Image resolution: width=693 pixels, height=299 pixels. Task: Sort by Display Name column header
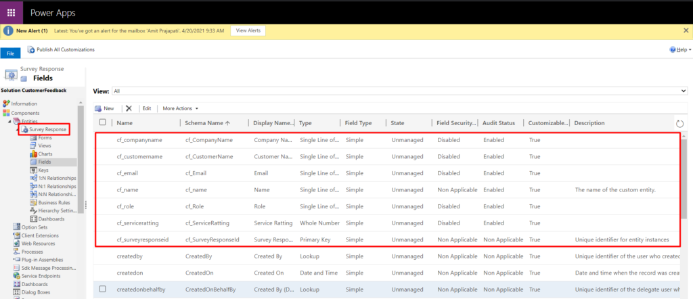[x=272, y=123]
